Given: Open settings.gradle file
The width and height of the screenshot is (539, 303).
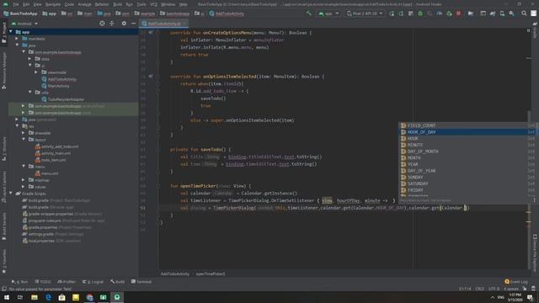Looking at the screenshot, I should (x=40, y=234).
